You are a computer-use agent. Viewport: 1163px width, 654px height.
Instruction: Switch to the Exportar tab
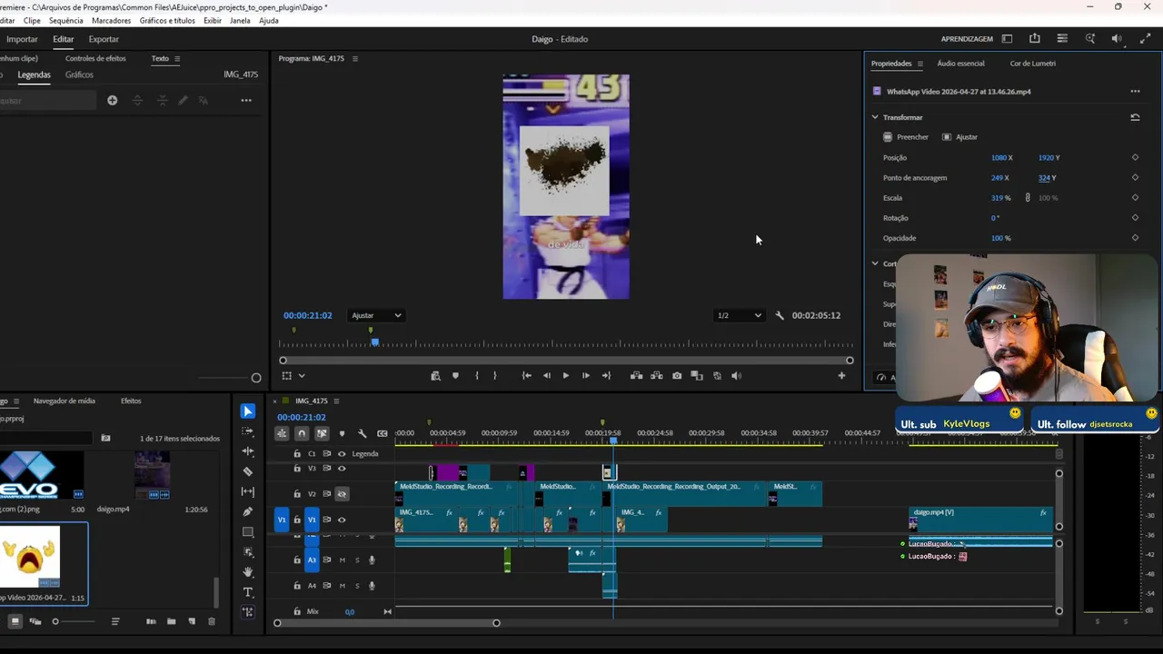click(104, 39)
